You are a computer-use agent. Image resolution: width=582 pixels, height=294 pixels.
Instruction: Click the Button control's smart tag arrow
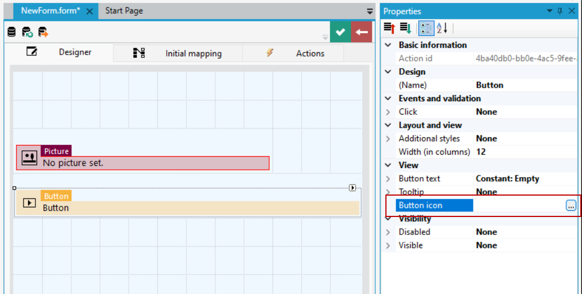coord(352,188)
